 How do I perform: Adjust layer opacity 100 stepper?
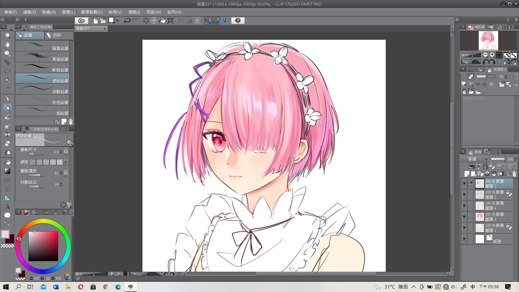click(515, 159)
